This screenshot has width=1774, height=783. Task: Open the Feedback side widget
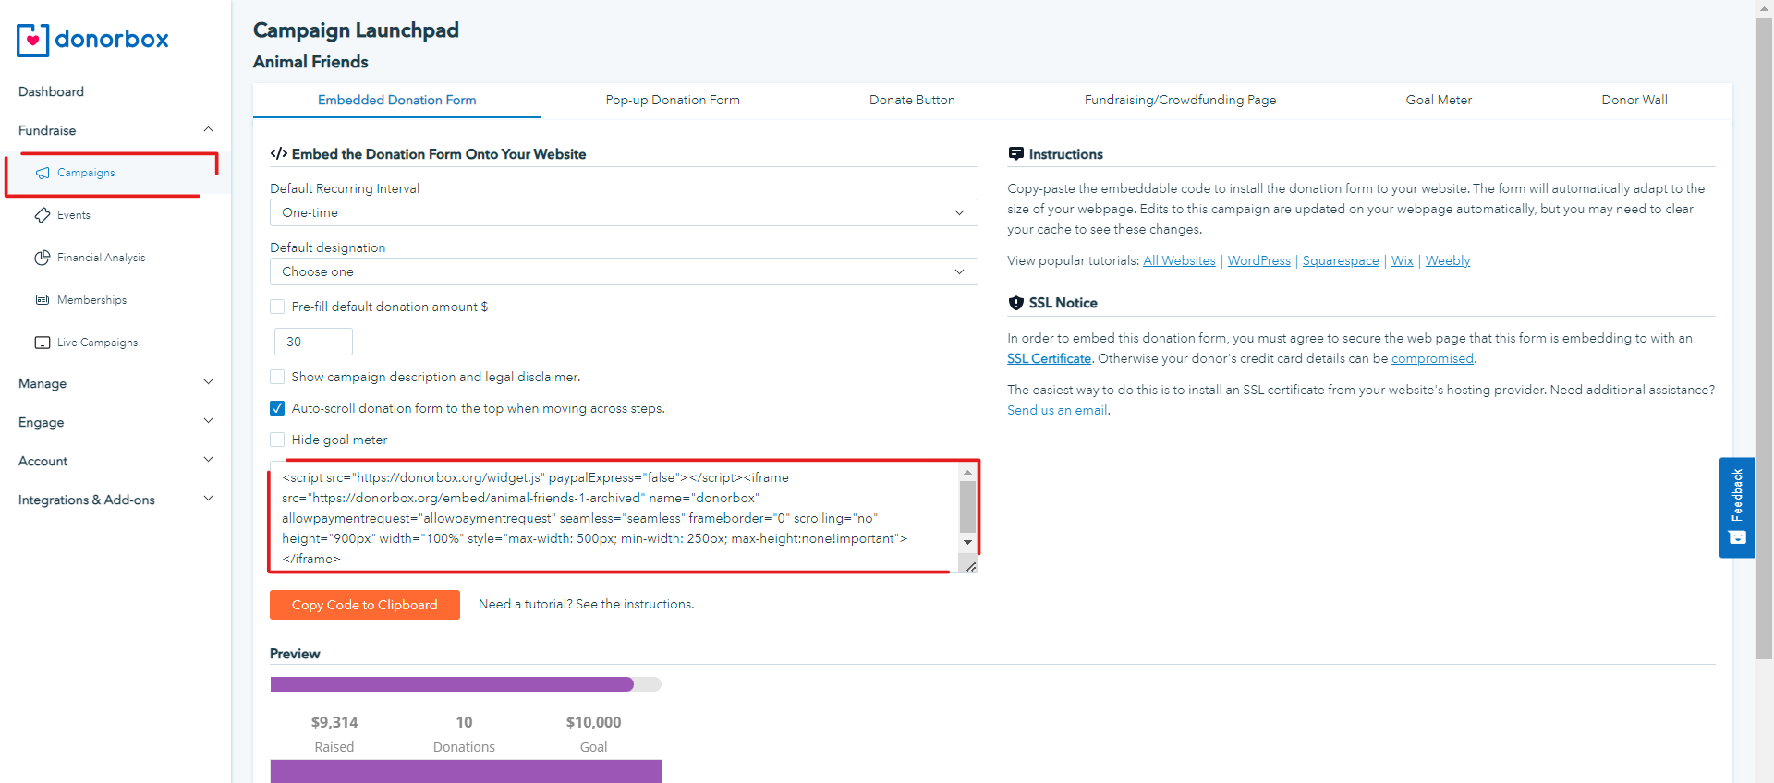(1736, 507)
